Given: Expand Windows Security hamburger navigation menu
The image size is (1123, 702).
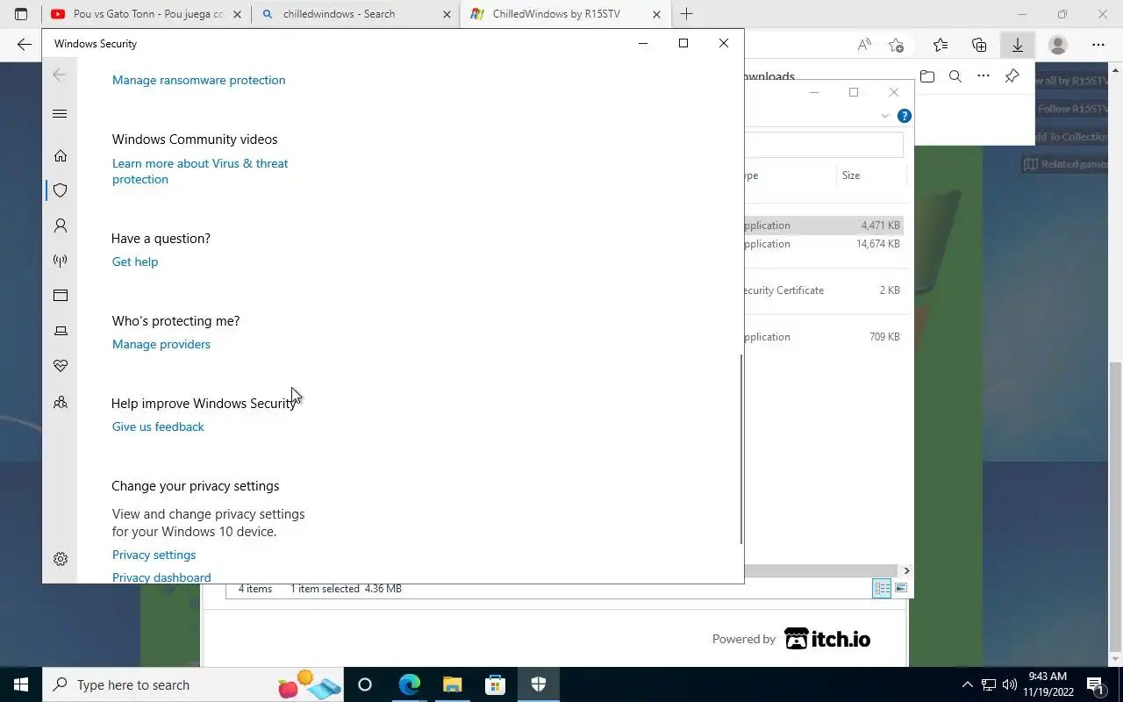Looking at the screenshot, I should pyautogui.click(x=60, y=113).
